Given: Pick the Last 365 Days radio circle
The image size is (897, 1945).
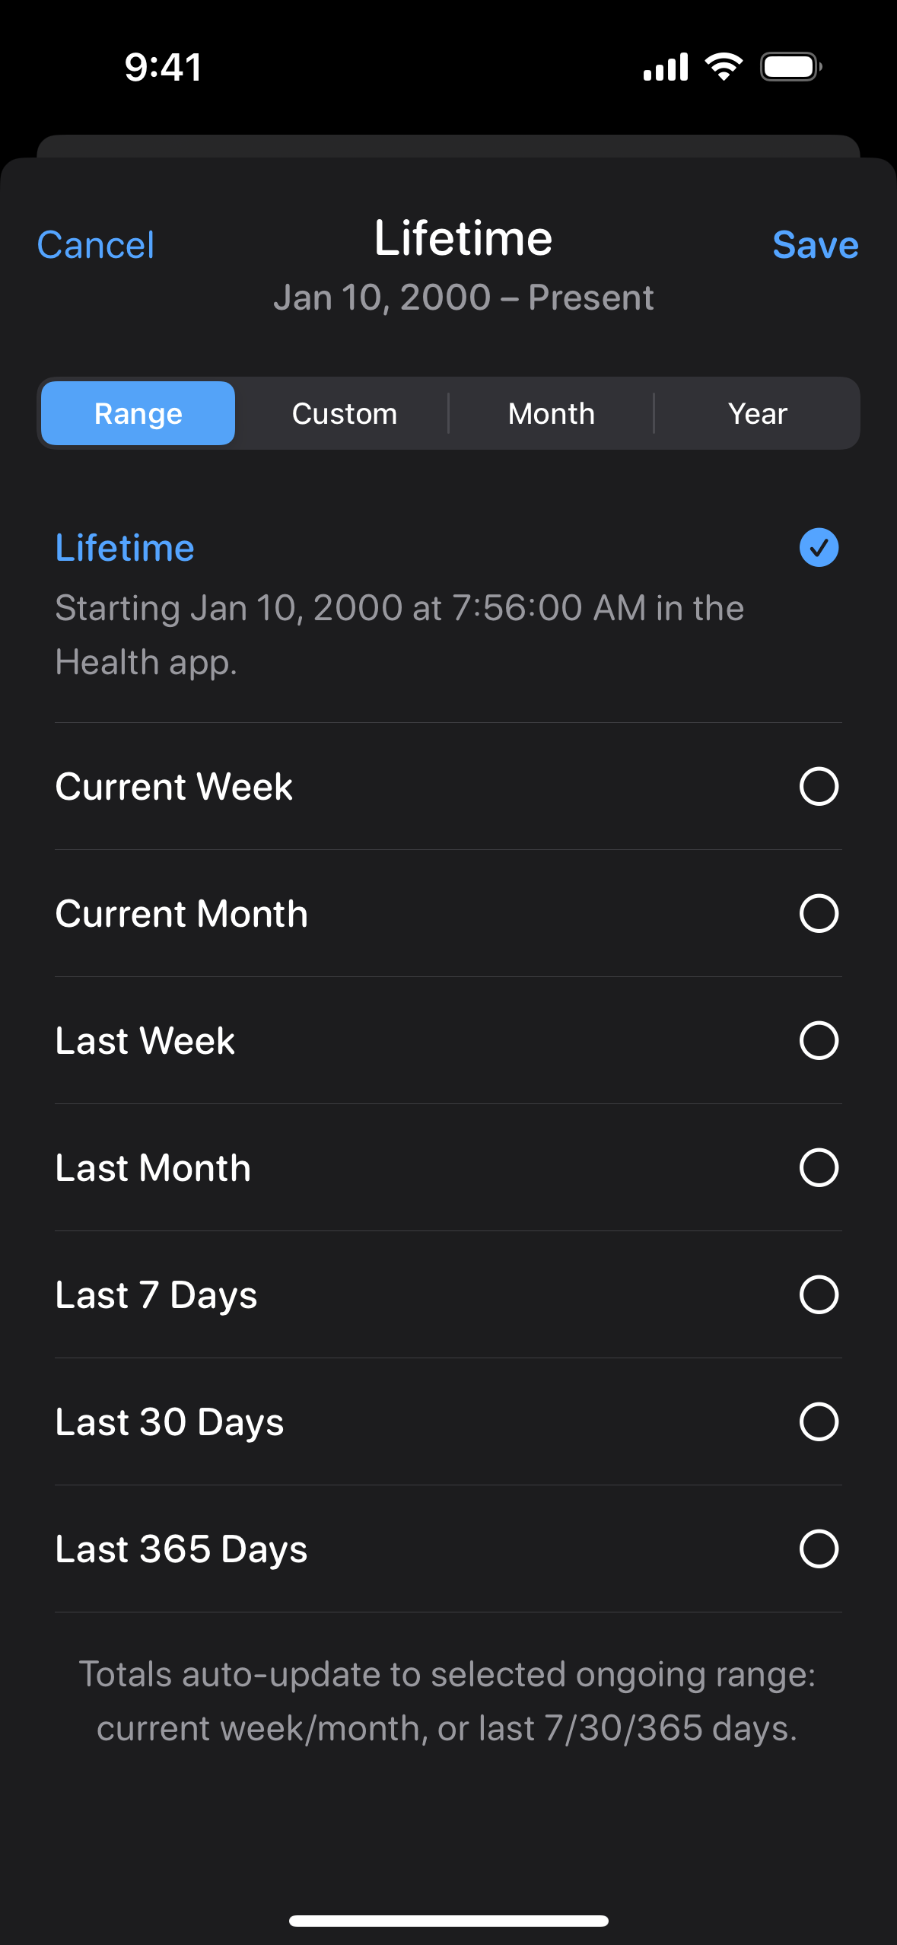Looking at the screenshot, I should [x=819, y=1549].
